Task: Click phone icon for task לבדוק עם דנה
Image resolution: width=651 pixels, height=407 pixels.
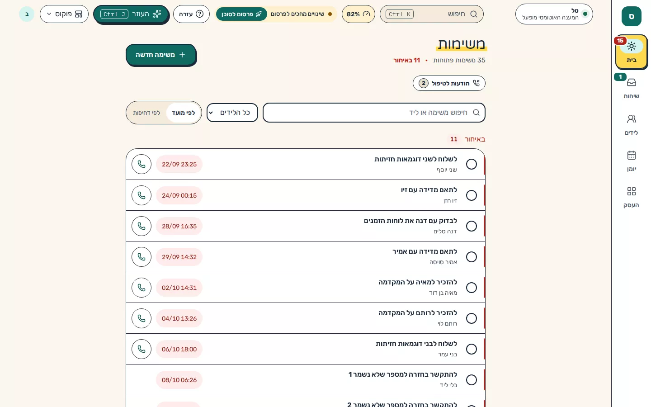Action: click(142, 226)
